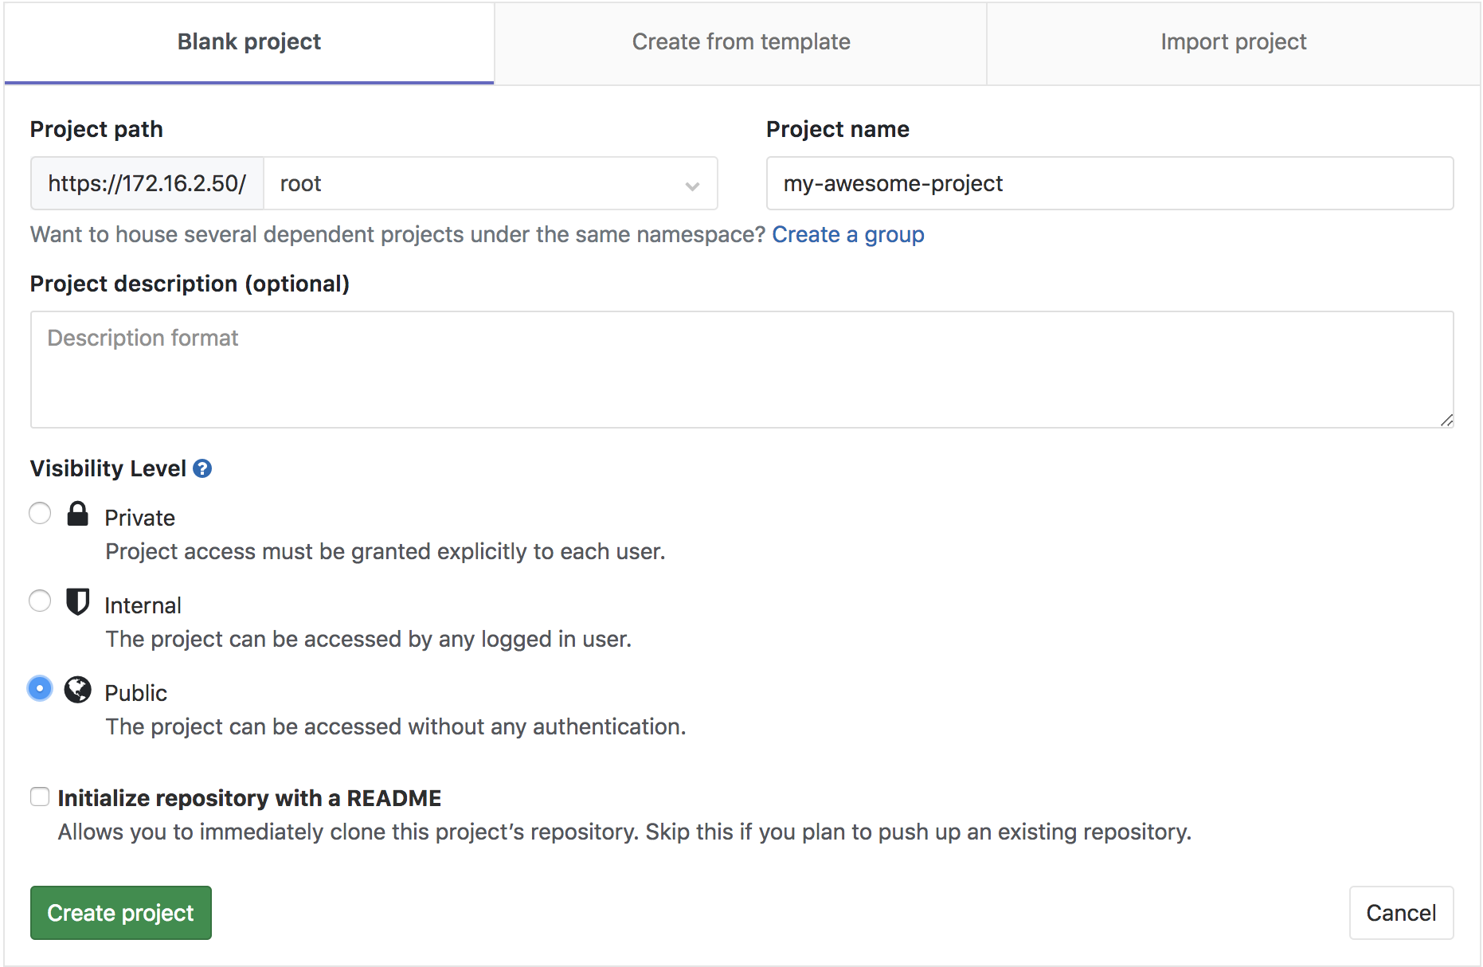Select the Private visibility radio button

point(40,513)
